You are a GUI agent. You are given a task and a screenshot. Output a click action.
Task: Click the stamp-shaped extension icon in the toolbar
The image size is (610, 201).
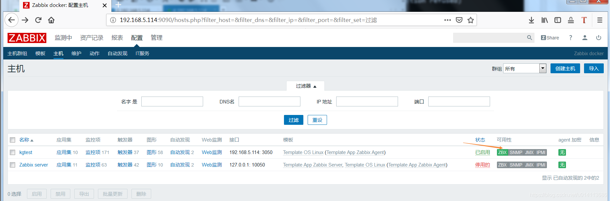571,20
